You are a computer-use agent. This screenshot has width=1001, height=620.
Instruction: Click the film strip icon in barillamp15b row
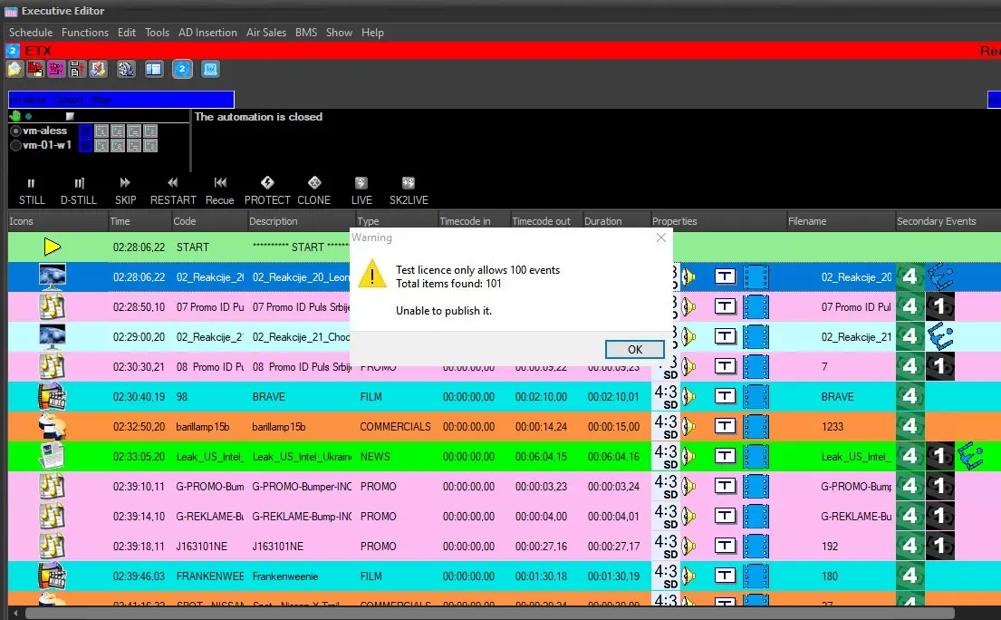point(756,426)
